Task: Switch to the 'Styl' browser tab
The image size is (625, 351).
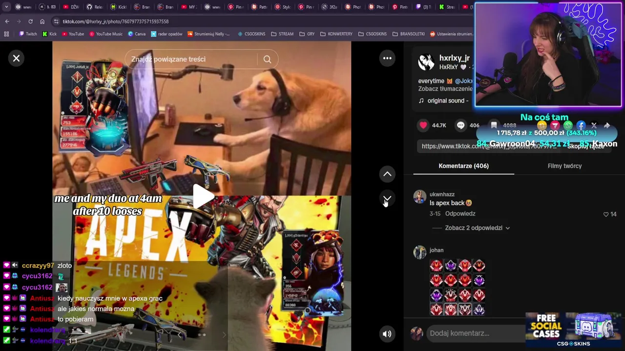Action: click(x=284, y=7)
